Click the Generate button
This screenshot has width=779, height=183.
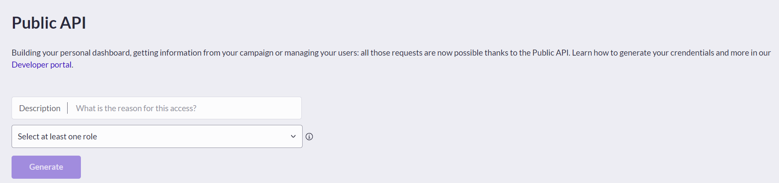click(46, 167)
